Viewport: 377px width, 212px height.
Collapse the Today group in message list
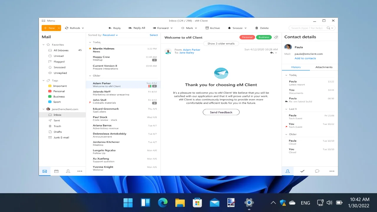(x=90, y=42)
